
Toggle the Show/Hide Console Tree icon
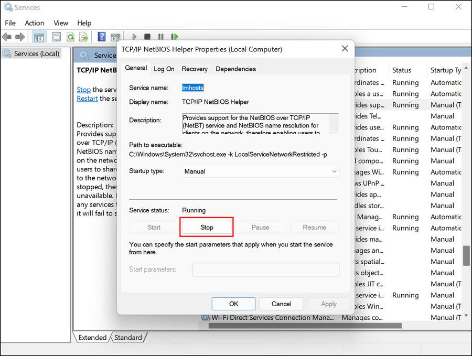pos(38,37)
